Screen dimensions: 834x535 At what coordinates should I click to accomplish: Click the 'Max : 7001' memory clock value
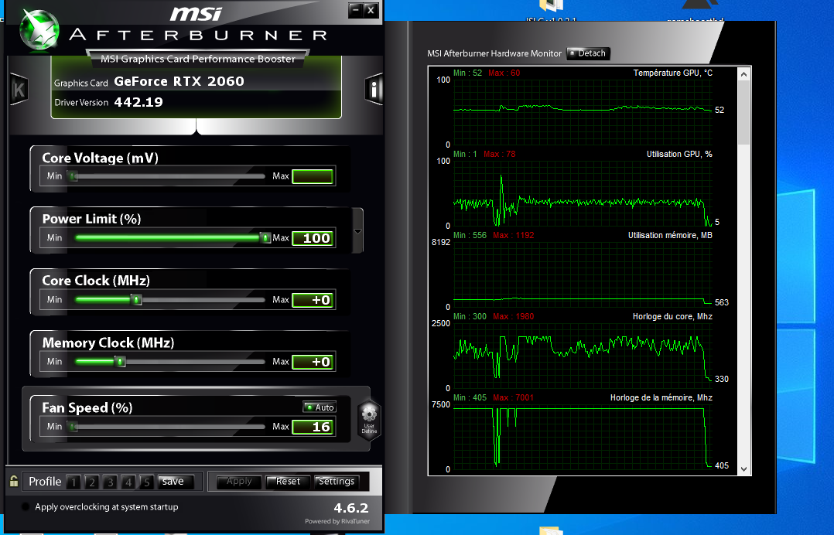coord(513,397)
